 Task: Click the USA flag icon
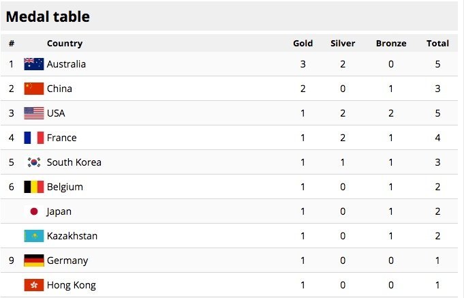34,113
